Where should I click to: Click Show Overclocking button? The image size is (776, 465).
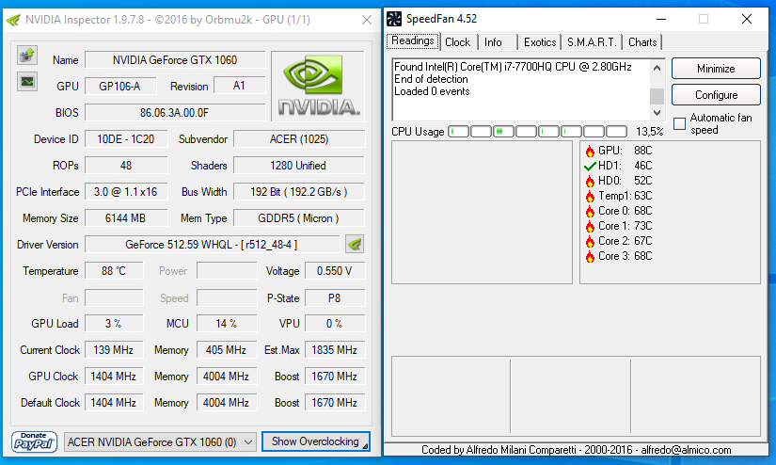(x=315, y=441)
